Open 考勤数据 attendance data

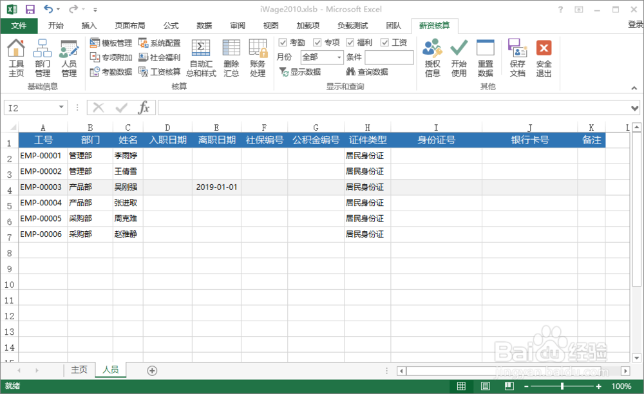pos(111,71)
